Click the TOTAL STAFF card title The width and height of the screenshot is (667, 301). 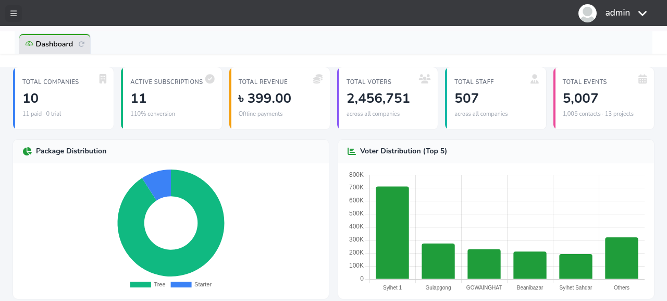click(474, 82)
